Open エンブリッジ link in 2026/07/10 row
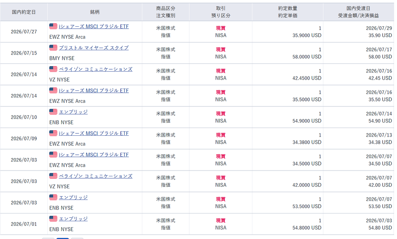 [73, 112]
